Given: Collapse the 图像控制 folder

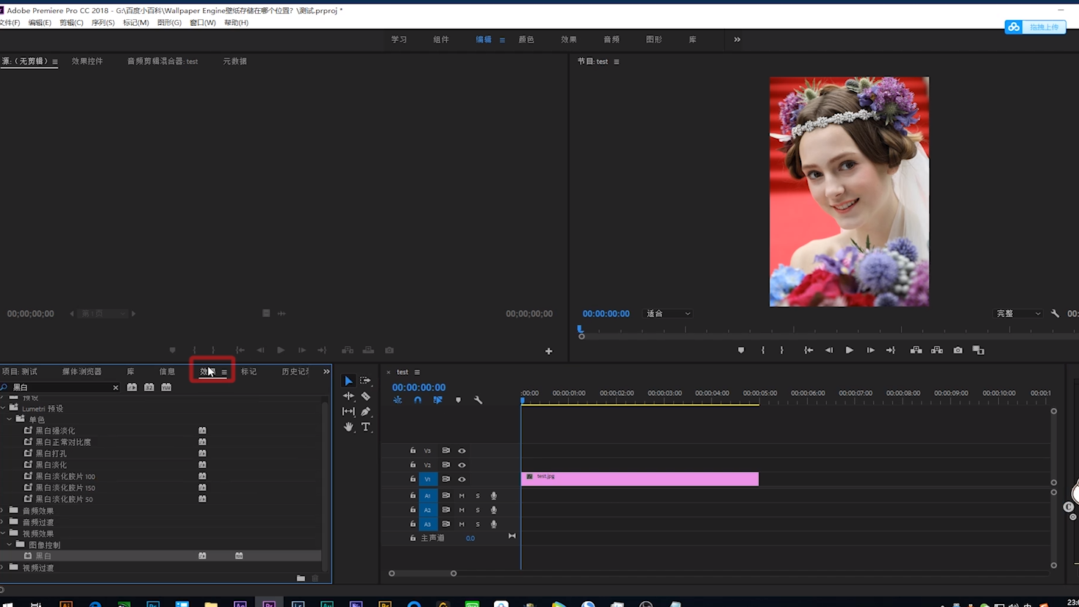Looking at the screenshot, I should (10, 545).
